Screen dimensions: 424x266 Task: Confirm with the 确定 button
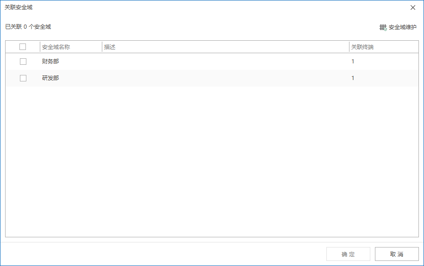coord(348,254)
